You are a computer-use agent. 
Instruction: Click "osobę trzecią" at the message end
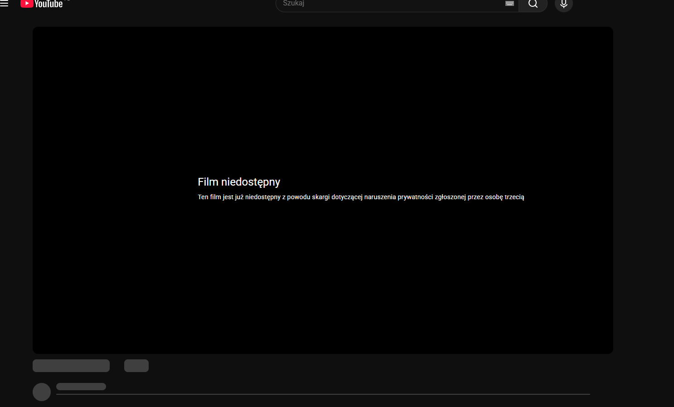pyautogui.click(x=504, y=197)
